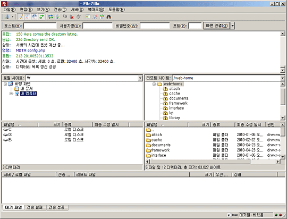This screenshot has width=287, height=219.
Task: Sort remote list by 권한 column
Action: pos(273,125)
